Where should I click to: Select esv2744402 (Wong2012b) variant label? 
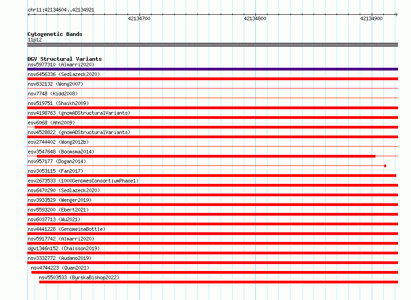[x=58, y=142]
